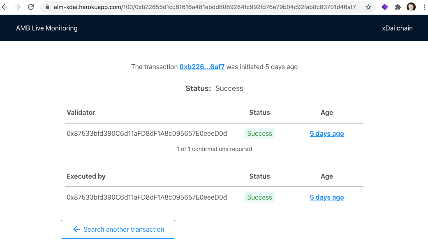
Task: Click the Executed by Success badge
Action: [259, 197]
